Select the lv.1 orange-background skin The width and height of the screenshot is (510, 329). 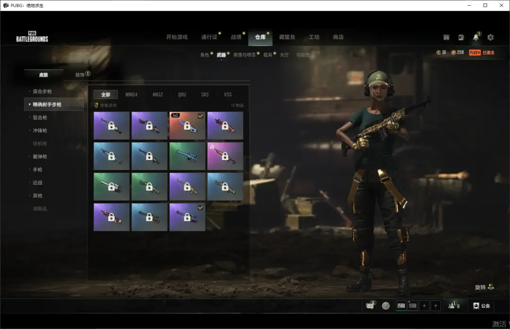tap(187, 126)
